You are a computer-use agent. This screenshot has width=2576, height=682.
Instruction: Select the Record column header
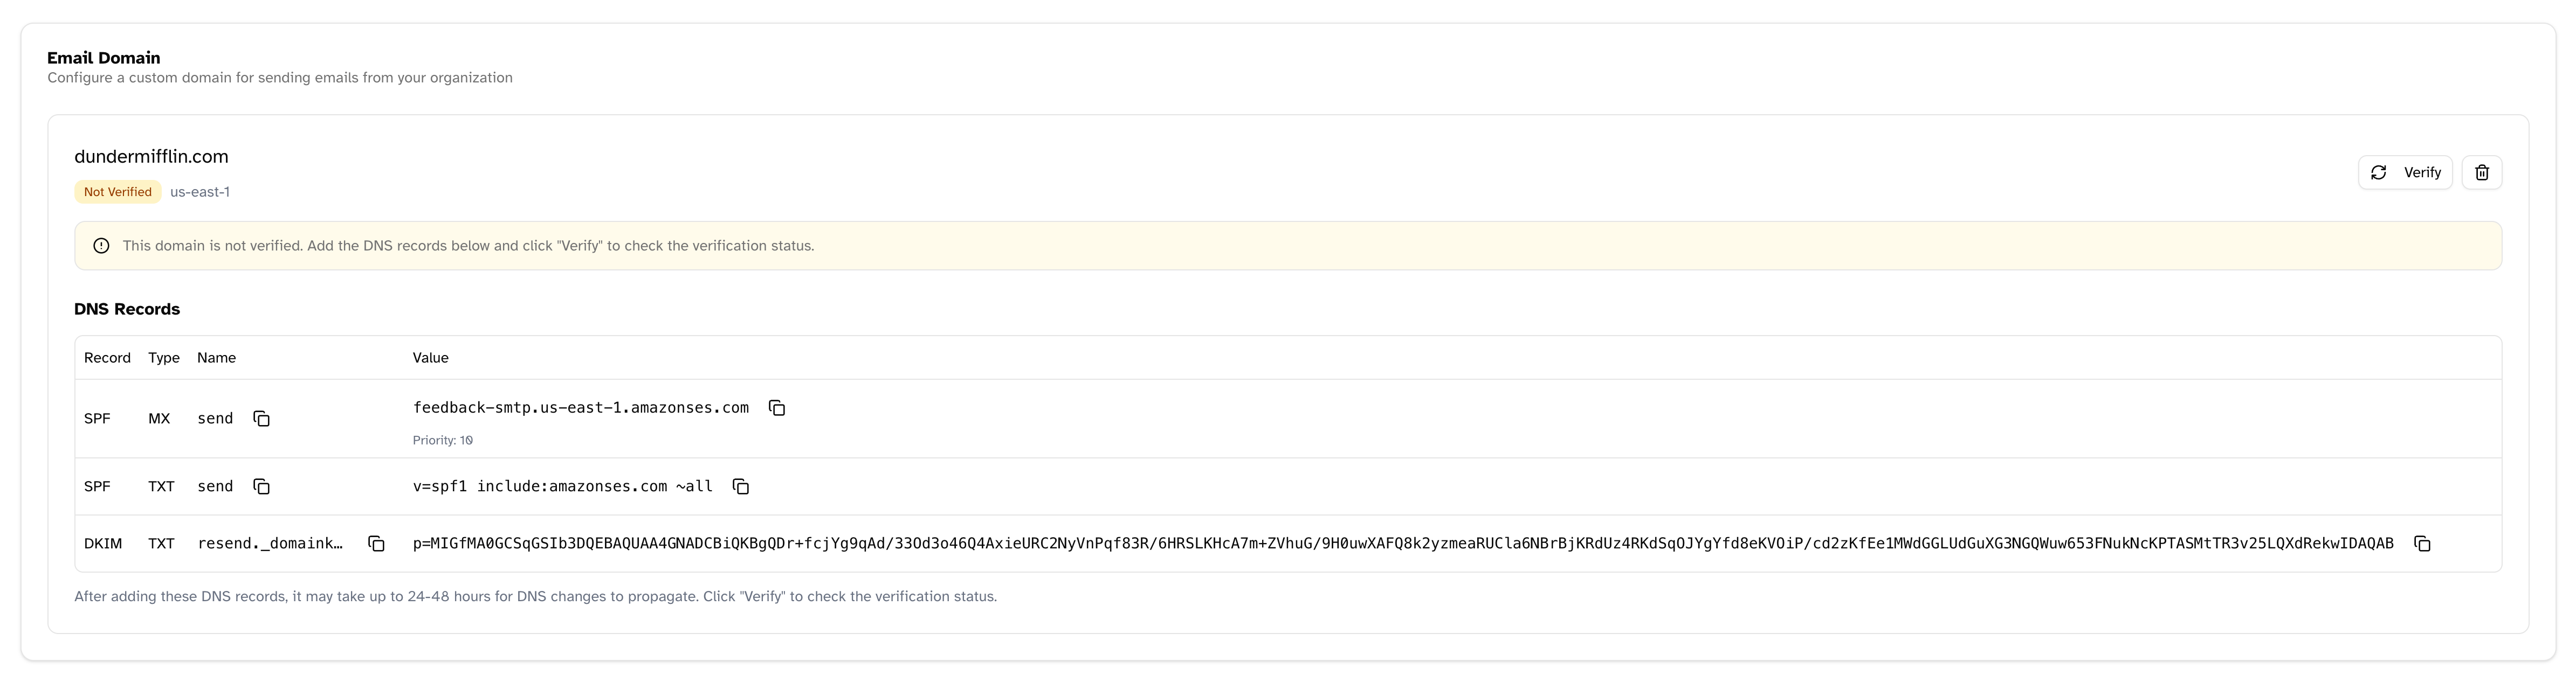[107, 358]
